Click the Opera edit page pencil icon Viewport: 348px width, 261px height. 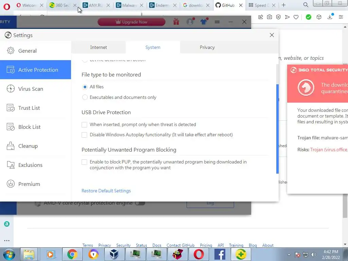[261, 17]
